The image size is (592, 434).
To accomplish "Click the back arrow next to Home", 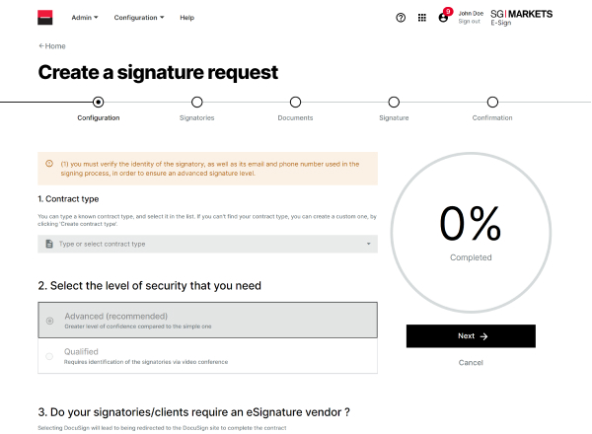I will click(41, 46).
